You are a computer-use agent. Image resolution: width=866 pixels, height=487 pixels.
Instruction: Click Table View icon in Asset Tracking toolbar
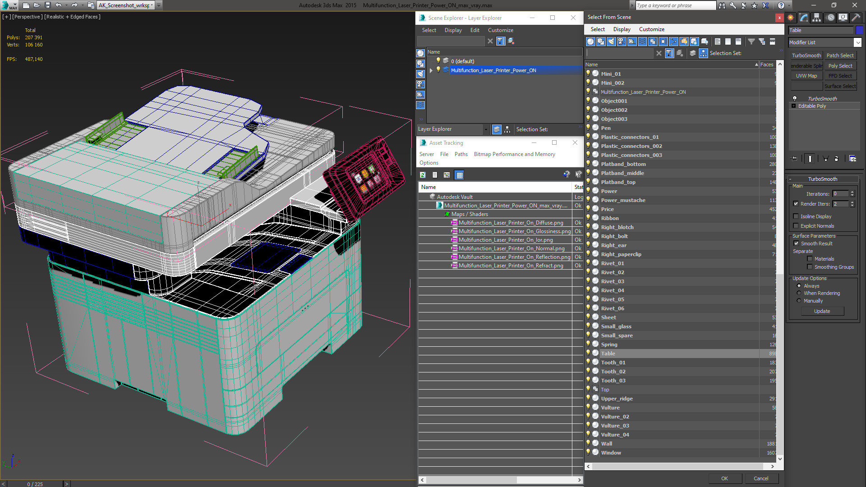[460, 175]
